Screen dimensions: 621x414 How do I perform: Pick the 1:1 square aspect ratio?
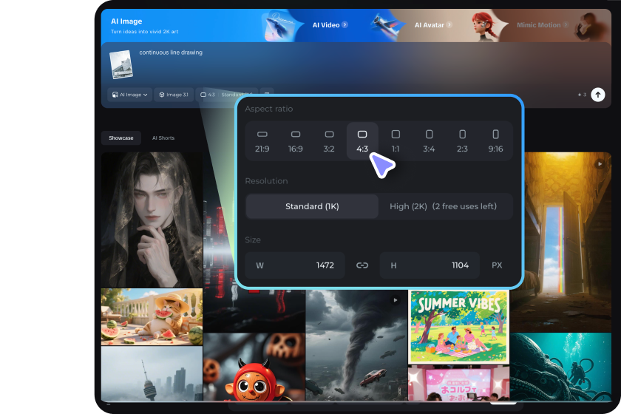pos(396,141)
